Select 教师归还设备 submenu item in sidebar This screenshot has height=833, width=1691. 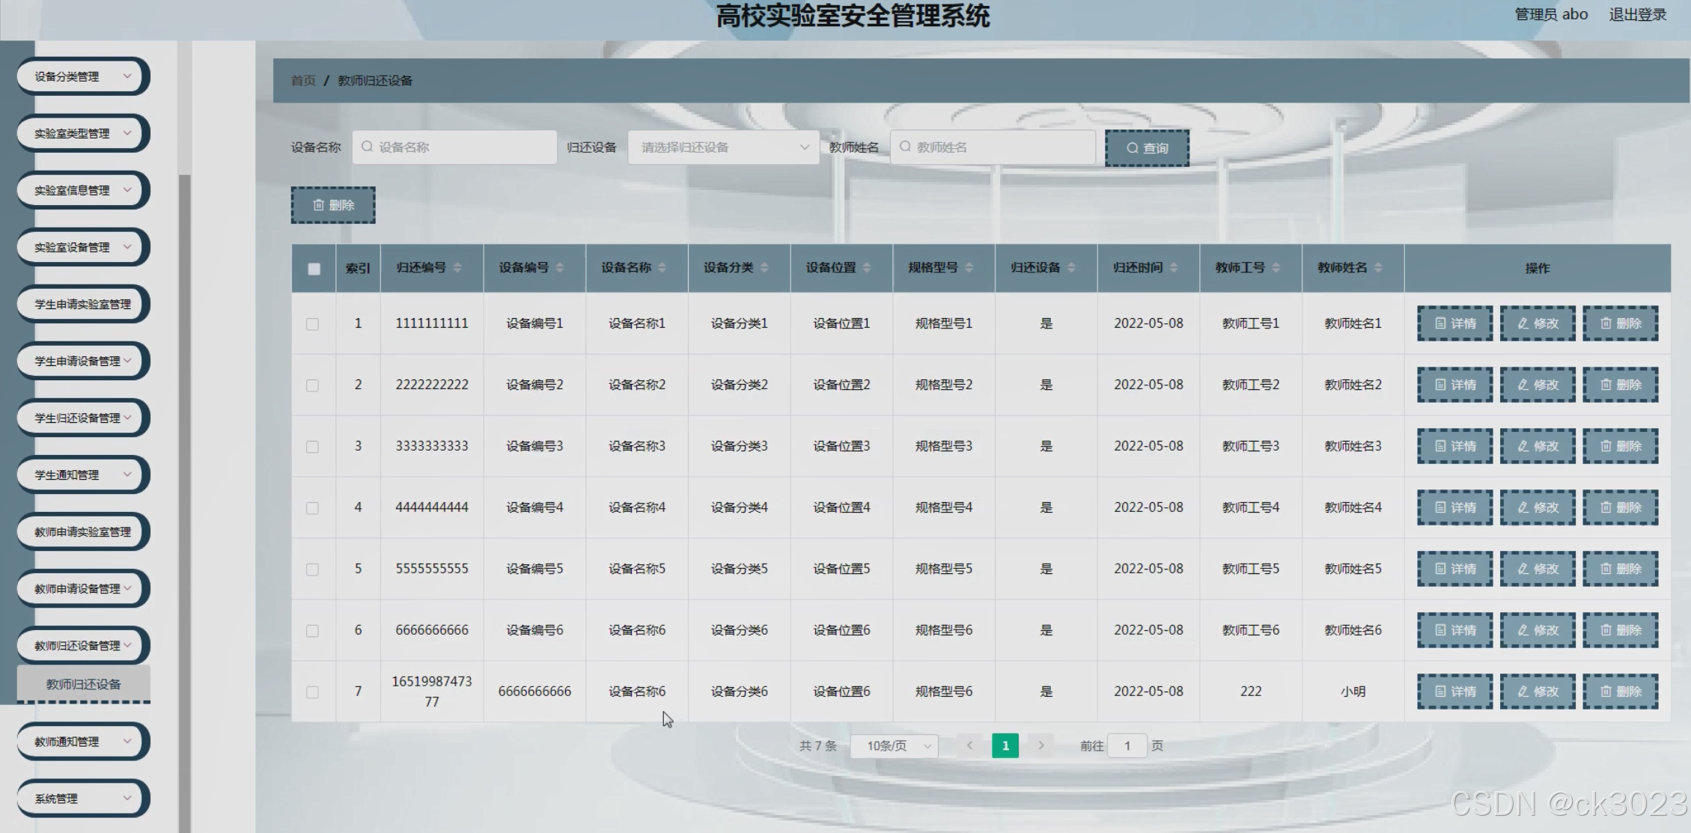(83, 684)
